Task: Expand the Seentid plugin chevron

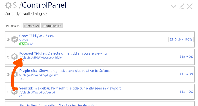Action: pyautogui.click(x=8, y=92)
